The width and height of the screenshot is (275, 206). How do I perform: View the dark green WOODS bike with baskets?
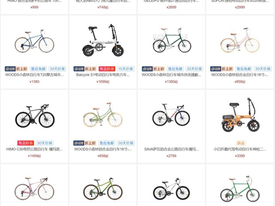click(171, 40)
